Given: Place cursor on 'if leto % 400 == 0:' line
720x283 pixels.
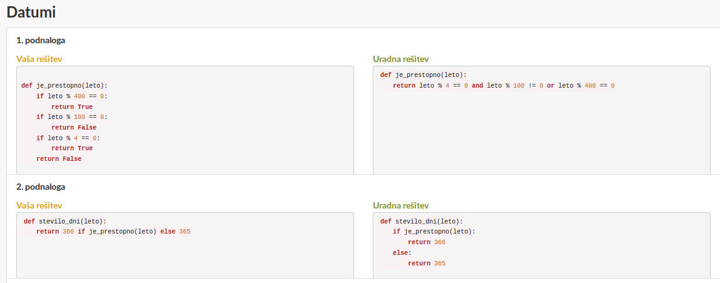Looking at the screenshot, I should pos(72,96).
